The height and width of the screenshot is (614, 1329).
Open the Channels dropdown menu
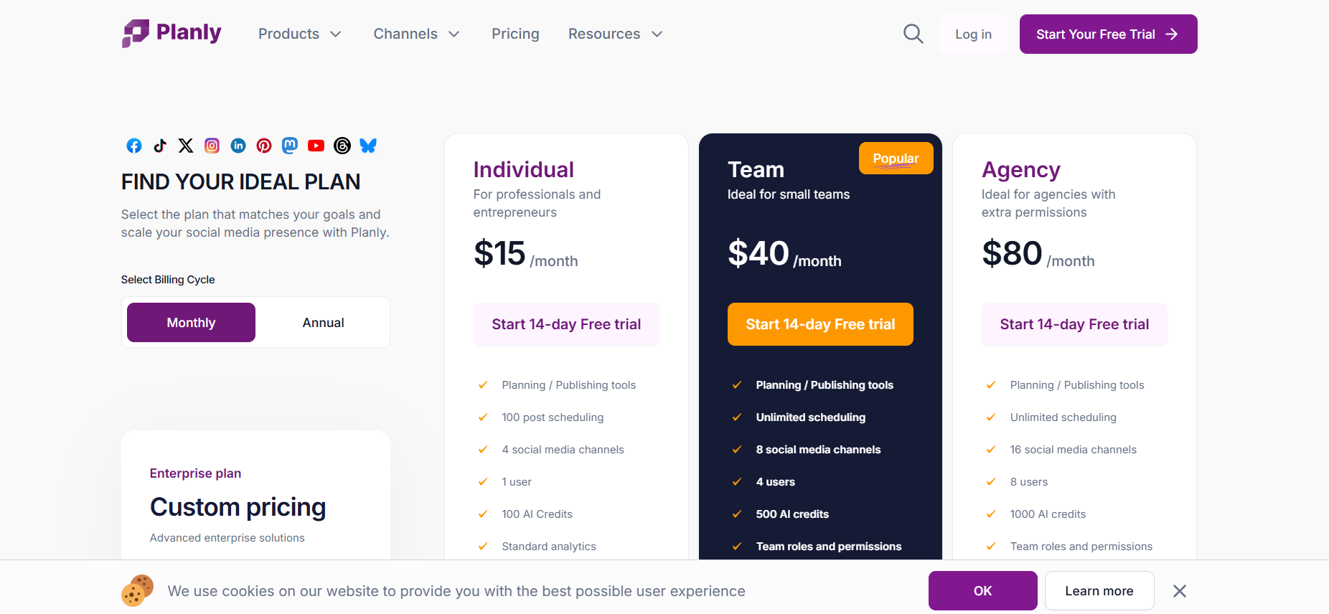click(416, 34)
